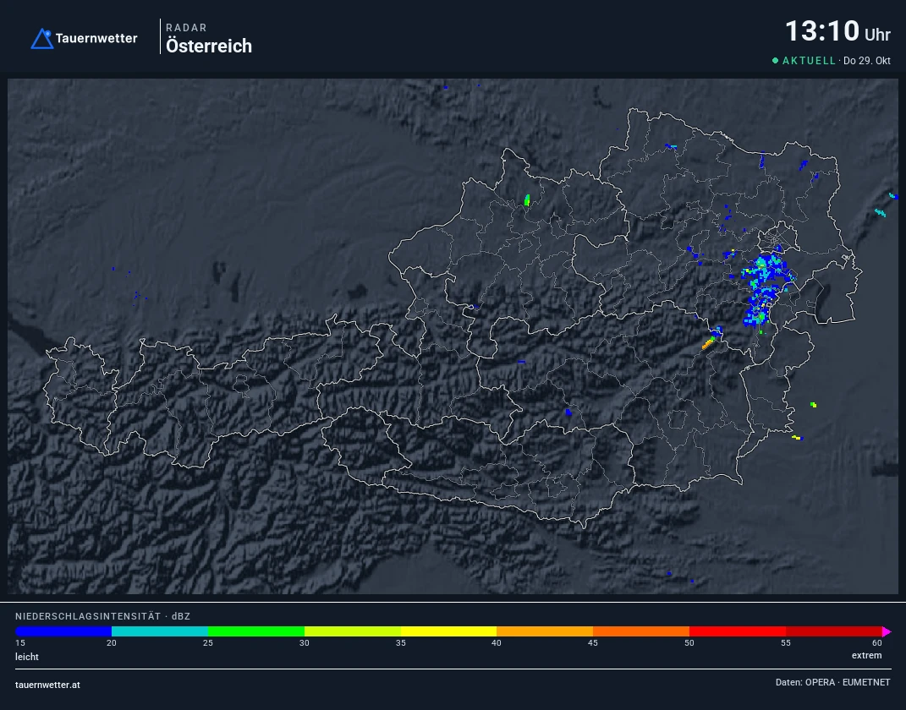Click the dark red 55–60 dBZ swatch
The width and height of the screenshot is (906, 710).
(x=834, y=631)
